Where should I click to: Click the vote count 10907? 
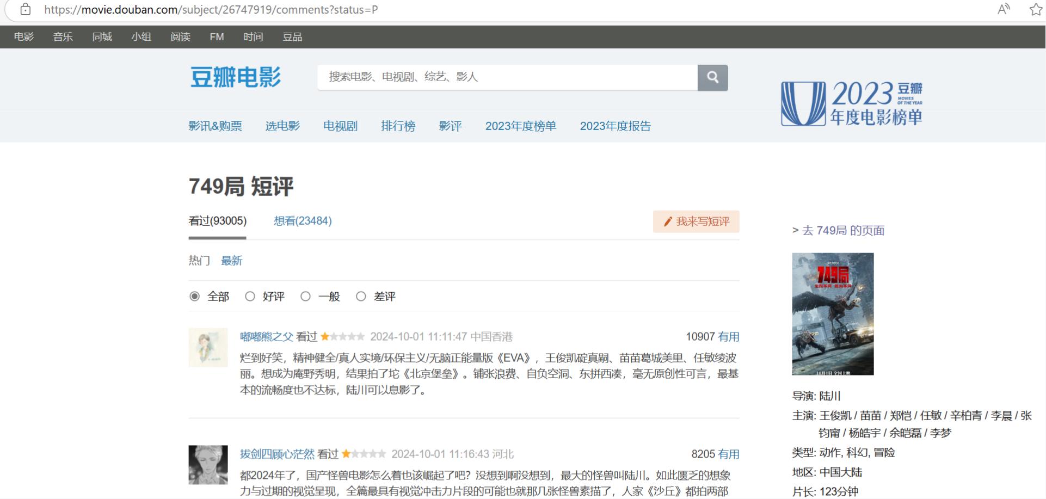click(x=700, y=337)
